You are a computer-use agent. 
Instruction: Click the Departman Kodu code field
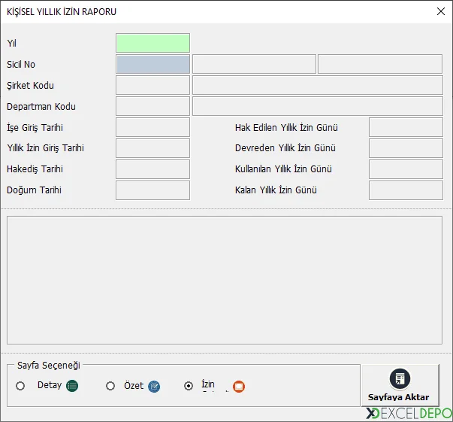coord(153,106)
